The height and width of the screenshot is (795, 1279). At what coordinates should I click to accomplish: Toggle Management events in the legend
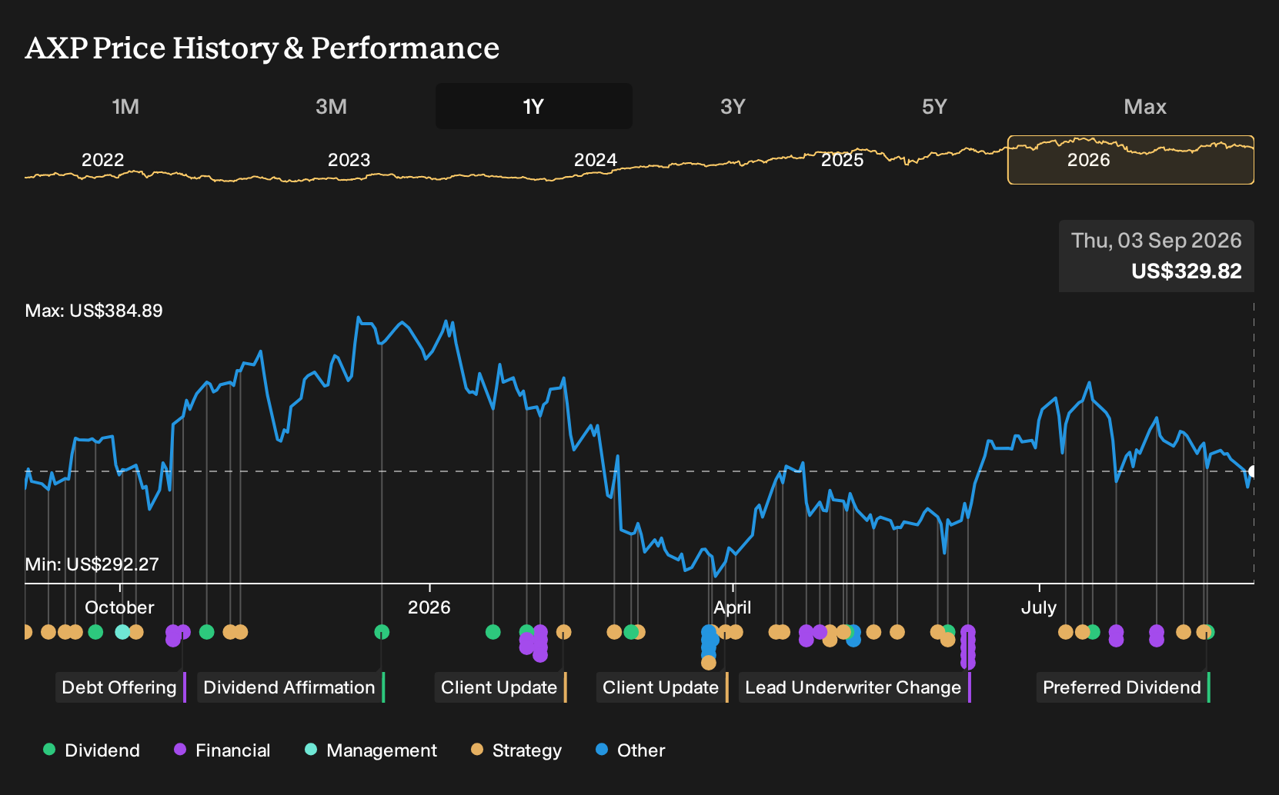[x=371, y=750]
